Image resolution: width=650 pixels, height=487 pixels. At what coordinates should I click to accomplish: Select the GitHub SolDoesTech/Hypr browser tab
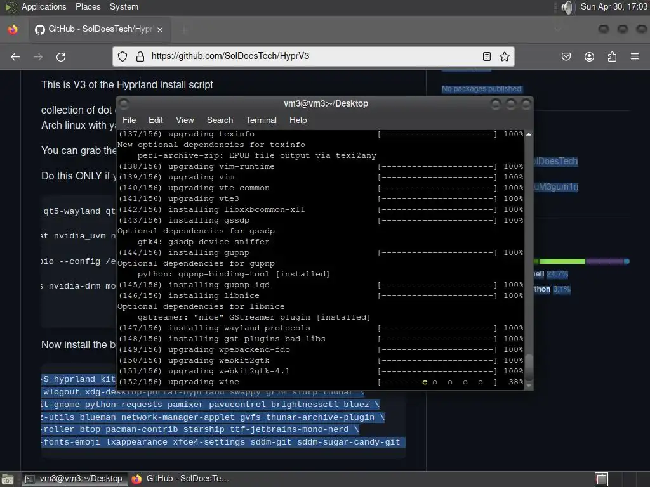[x=100, y=29]
